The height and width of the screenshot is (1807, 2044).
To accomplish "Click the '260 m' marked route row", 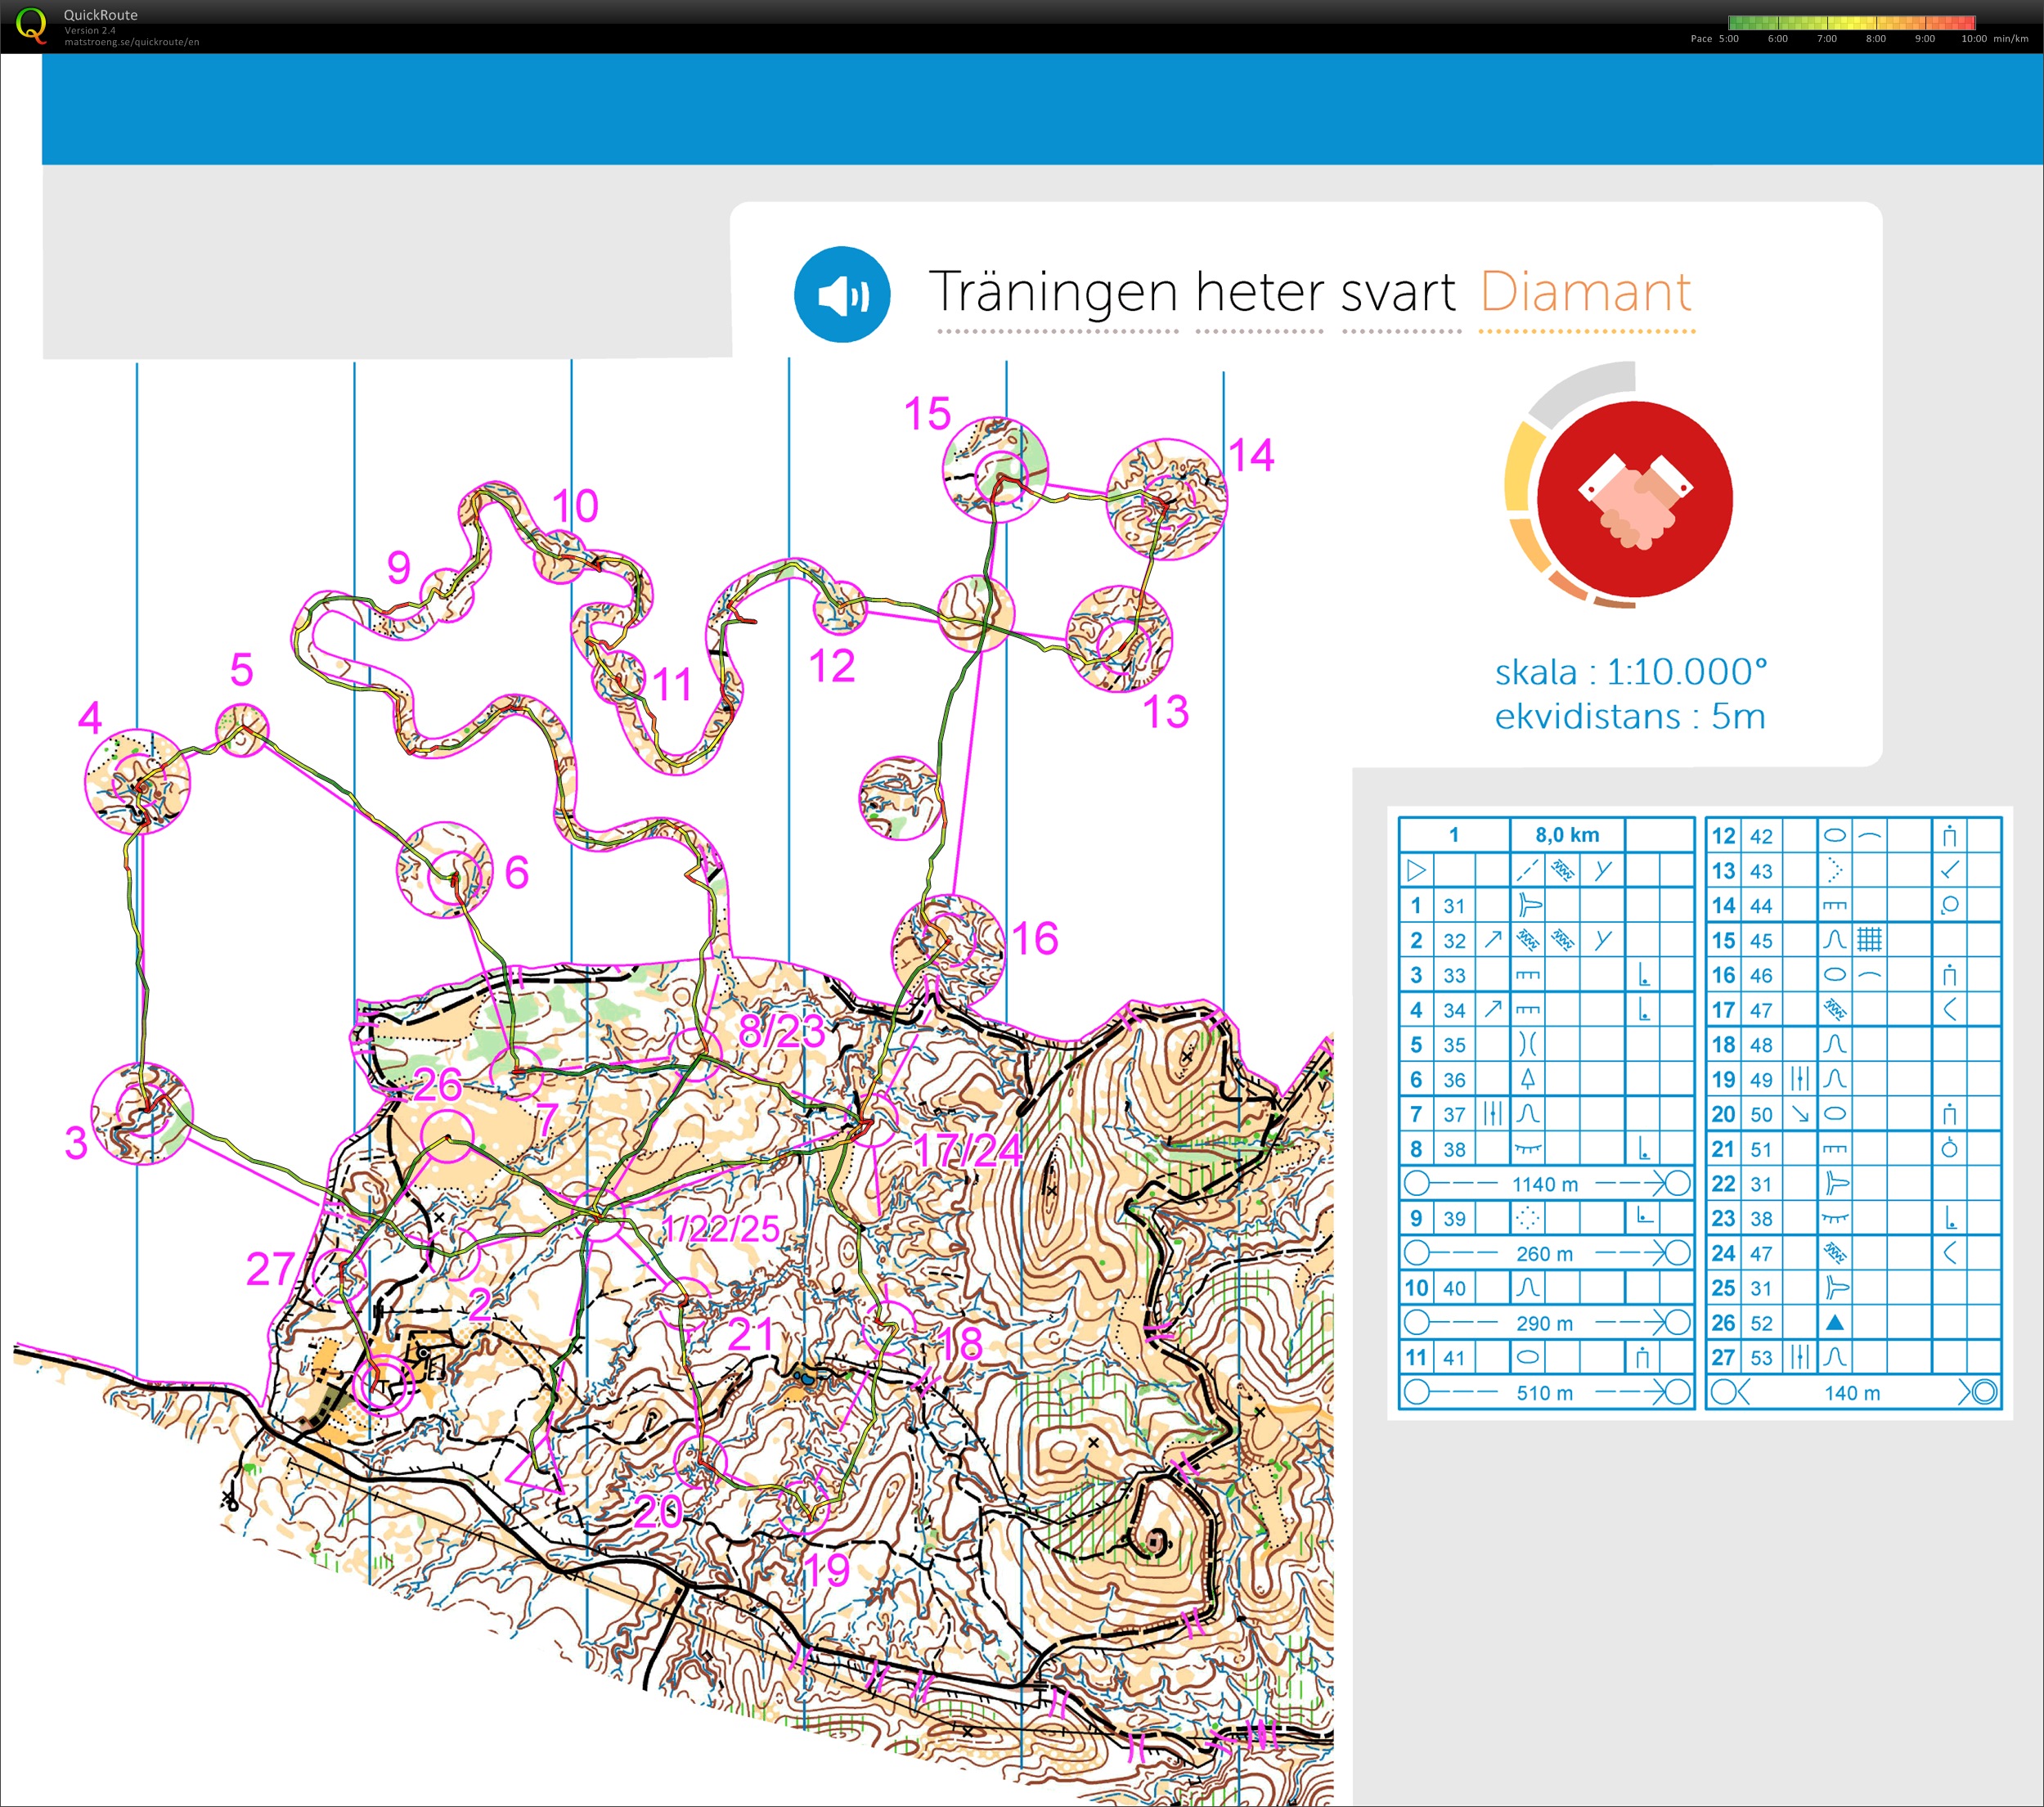I will click(x=1546, y=1253).
